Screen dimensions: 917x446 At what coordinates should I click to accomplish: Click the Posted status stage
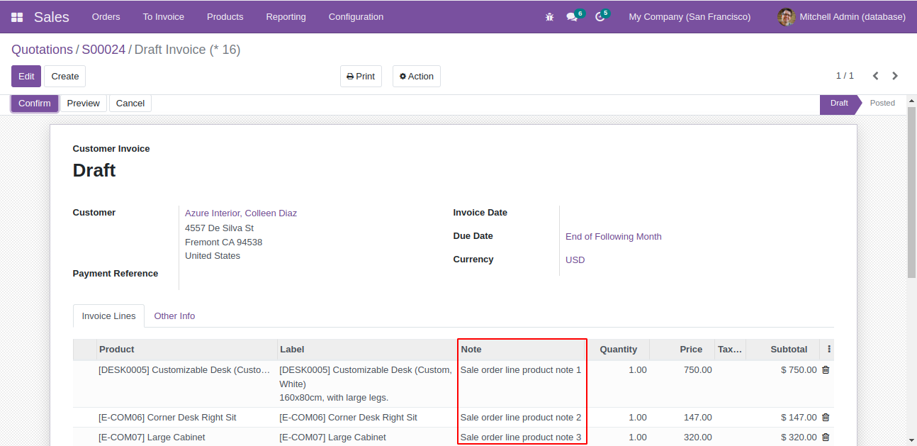(882, 104)
